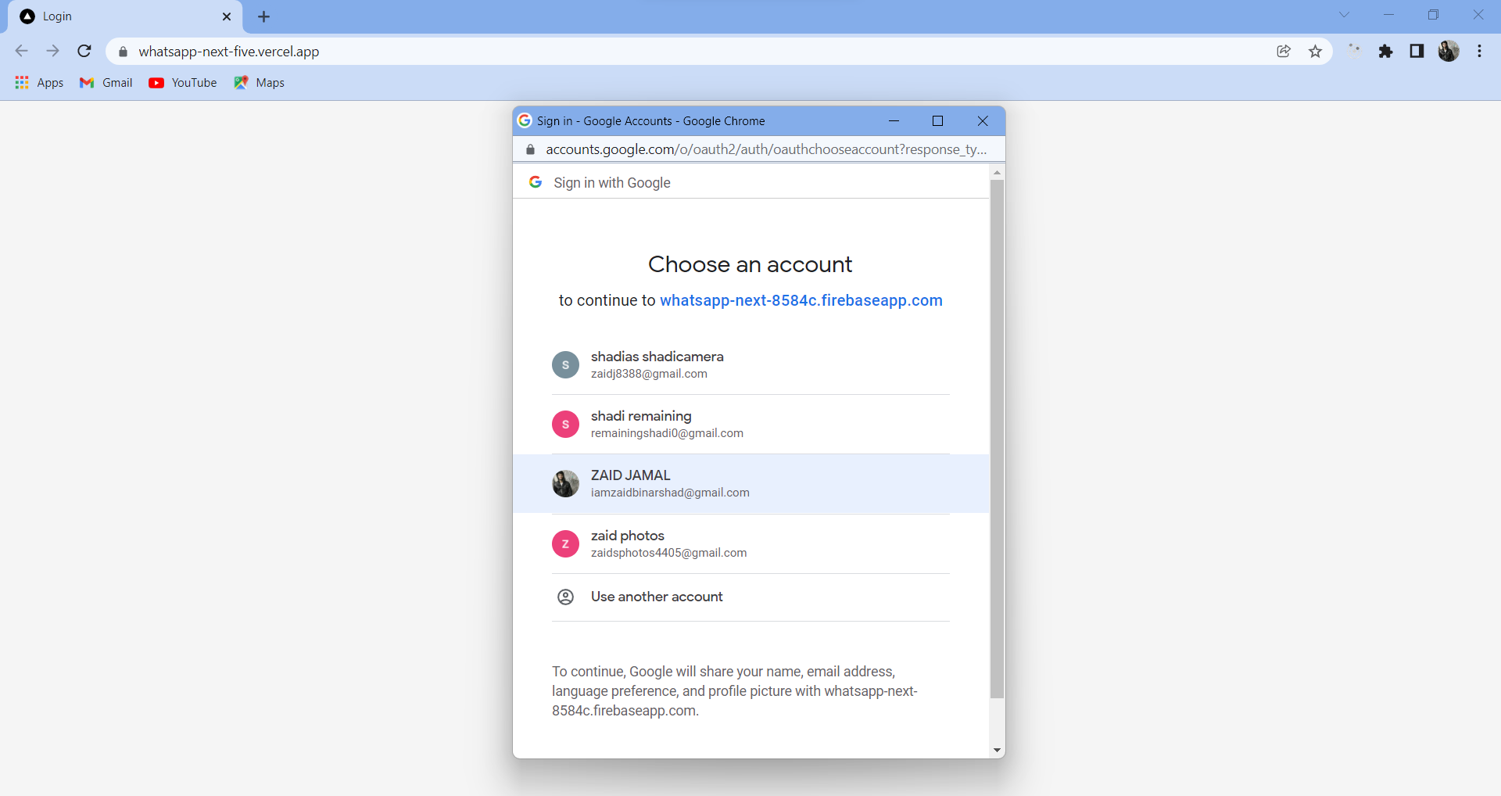Click the browser forward arrow
1501x796 pixels.
[x=52, y=51]
